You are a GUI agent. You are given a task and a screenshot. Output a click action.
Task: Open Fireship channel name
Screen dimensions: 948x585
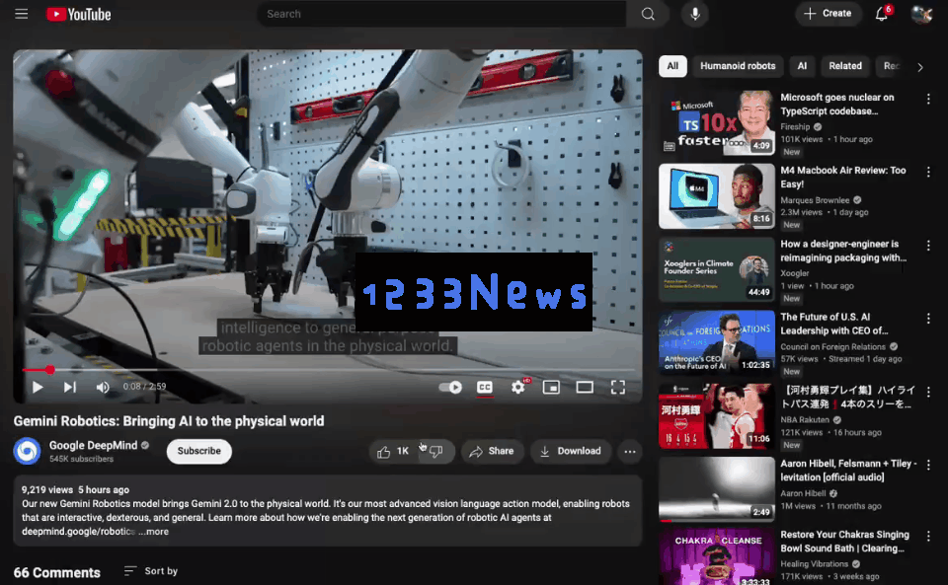(795, 127)
